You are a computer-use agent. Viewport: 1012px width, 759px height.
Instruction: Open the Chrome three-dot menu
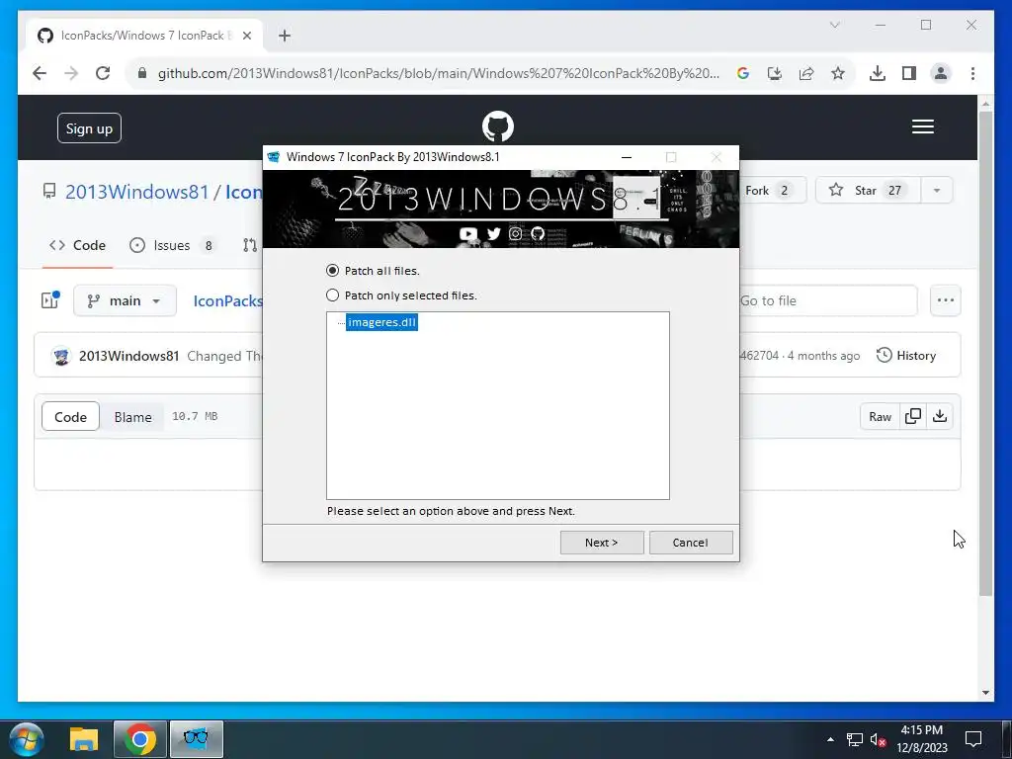point(972,73)
